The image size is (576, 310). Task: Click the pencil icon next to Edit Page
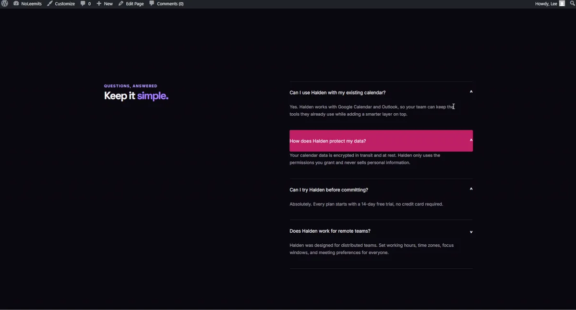click(121, 3)
